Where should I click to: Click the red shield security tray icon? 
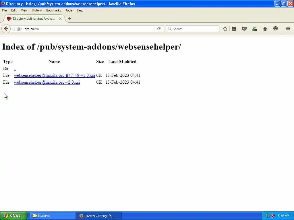(x=273, y=216)
